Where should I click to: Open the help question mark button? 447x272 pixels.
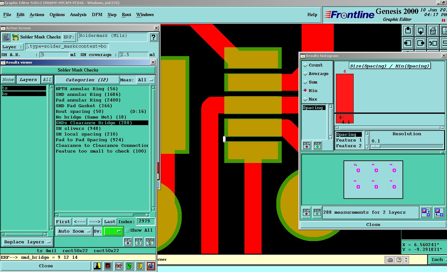(153, 37)
